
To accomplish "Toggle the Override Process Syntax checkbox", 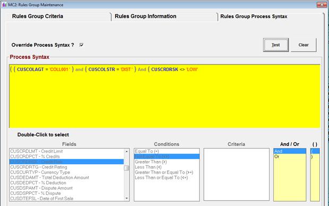I will coord(81,45).
